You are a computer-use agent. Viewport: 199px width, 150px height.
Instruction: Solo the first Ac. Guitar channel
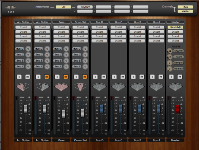tap(19, 77)
